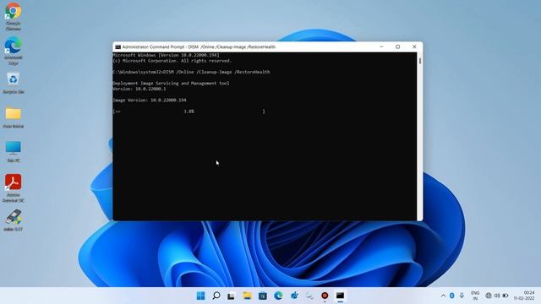Open Google Chrome desktop shortcut

click(14, 16)
